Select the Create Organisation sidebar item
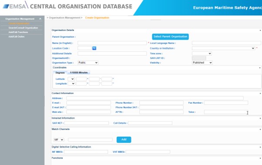 (x=19, y=24)
